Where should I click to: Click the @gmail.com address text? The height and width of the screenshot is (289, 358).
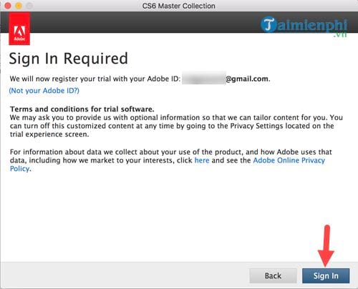coord(248,79)
